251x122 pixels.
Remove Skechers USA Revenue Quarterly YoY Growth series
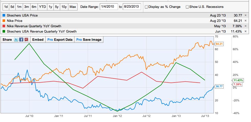point(246,31)
